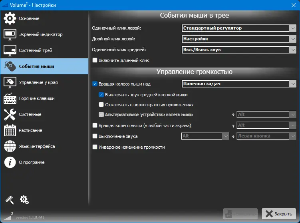
Task: Click the Одиночный клик средней label
Action: click(119, 50)
